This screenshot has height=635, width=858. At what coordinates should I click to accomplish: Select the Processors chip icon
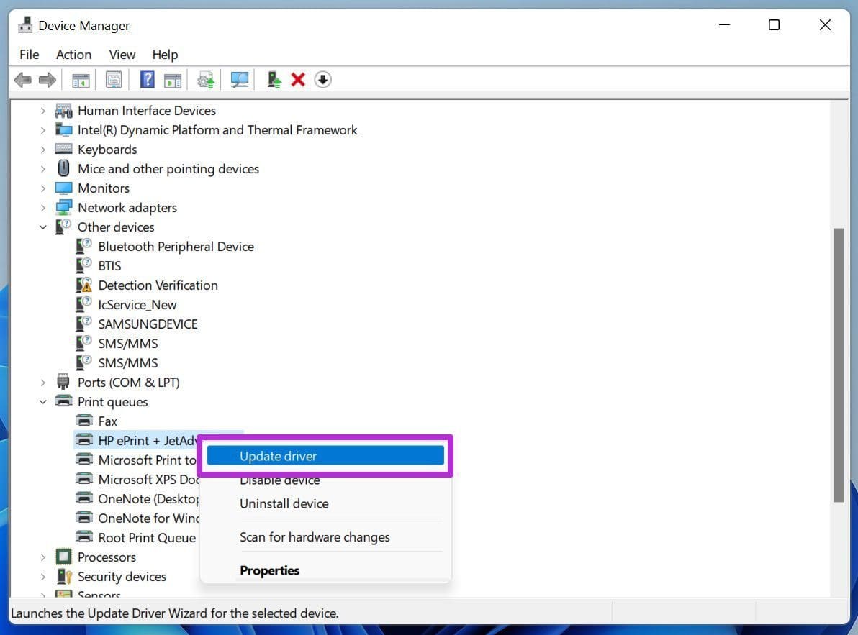coord(63,557)
